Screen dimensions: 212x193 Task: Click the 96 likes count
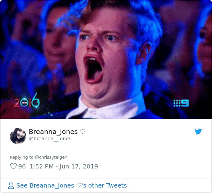tap(22, 166)
